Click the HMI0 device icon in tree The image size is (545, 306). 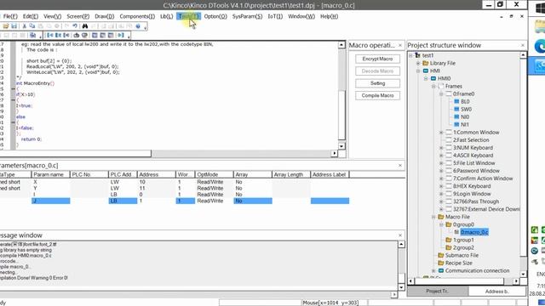[433, 78]
